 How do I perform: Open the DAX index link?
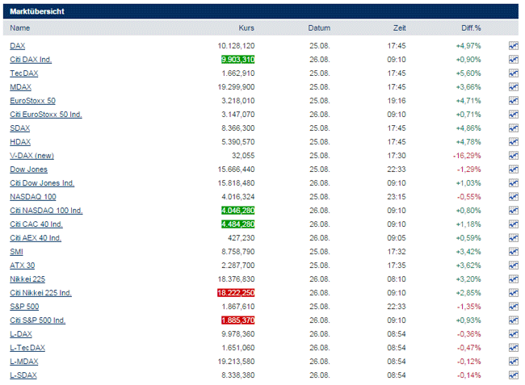[18, 46]
